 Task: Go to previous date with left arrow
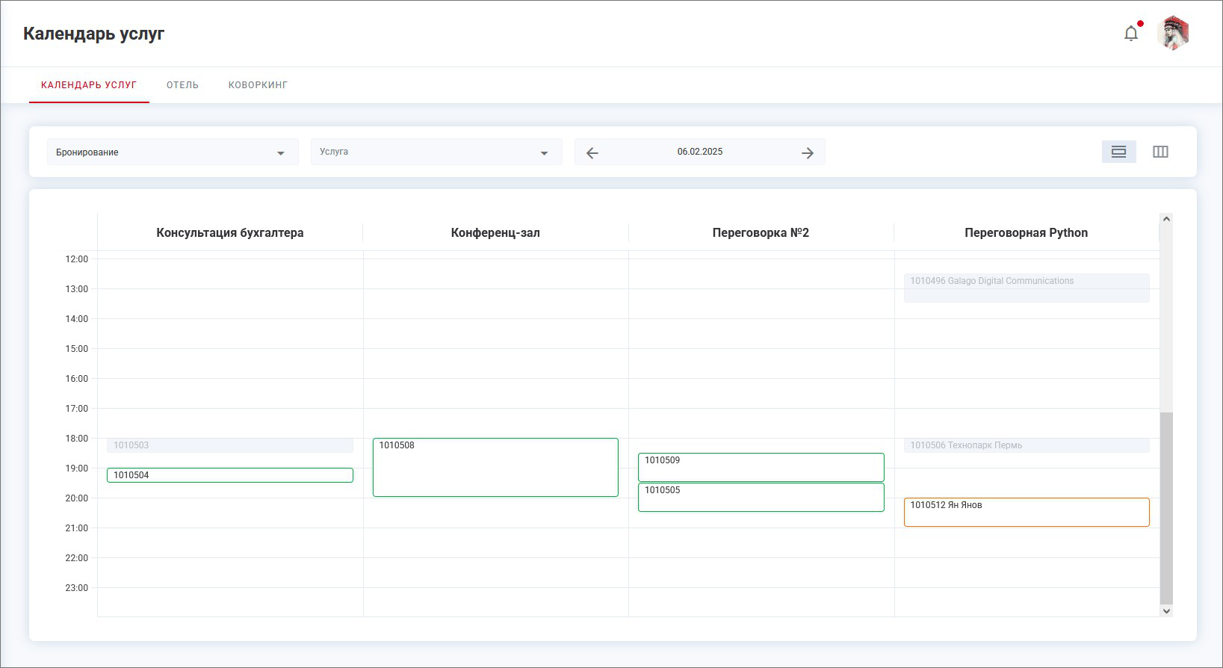pyautogui.click(x=592, y=152)
